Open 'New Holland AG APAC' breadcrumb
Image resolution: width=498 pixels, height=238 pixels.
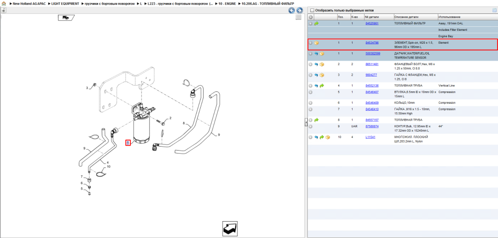[x=30, y=3]
